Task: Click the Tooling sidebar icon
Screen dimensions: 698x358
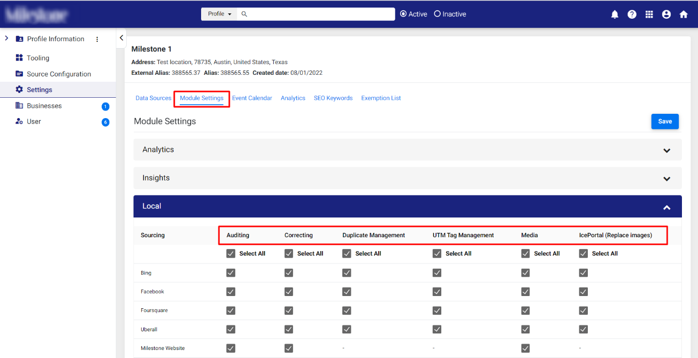Action: tap(19, 58)
